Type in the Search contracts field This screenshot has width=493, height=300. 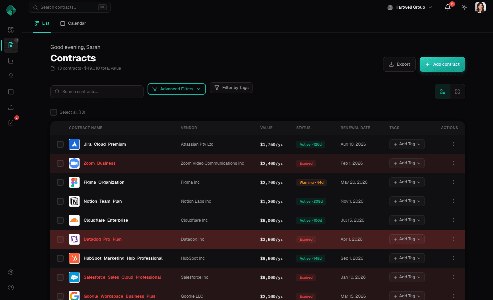click(97, 91)
